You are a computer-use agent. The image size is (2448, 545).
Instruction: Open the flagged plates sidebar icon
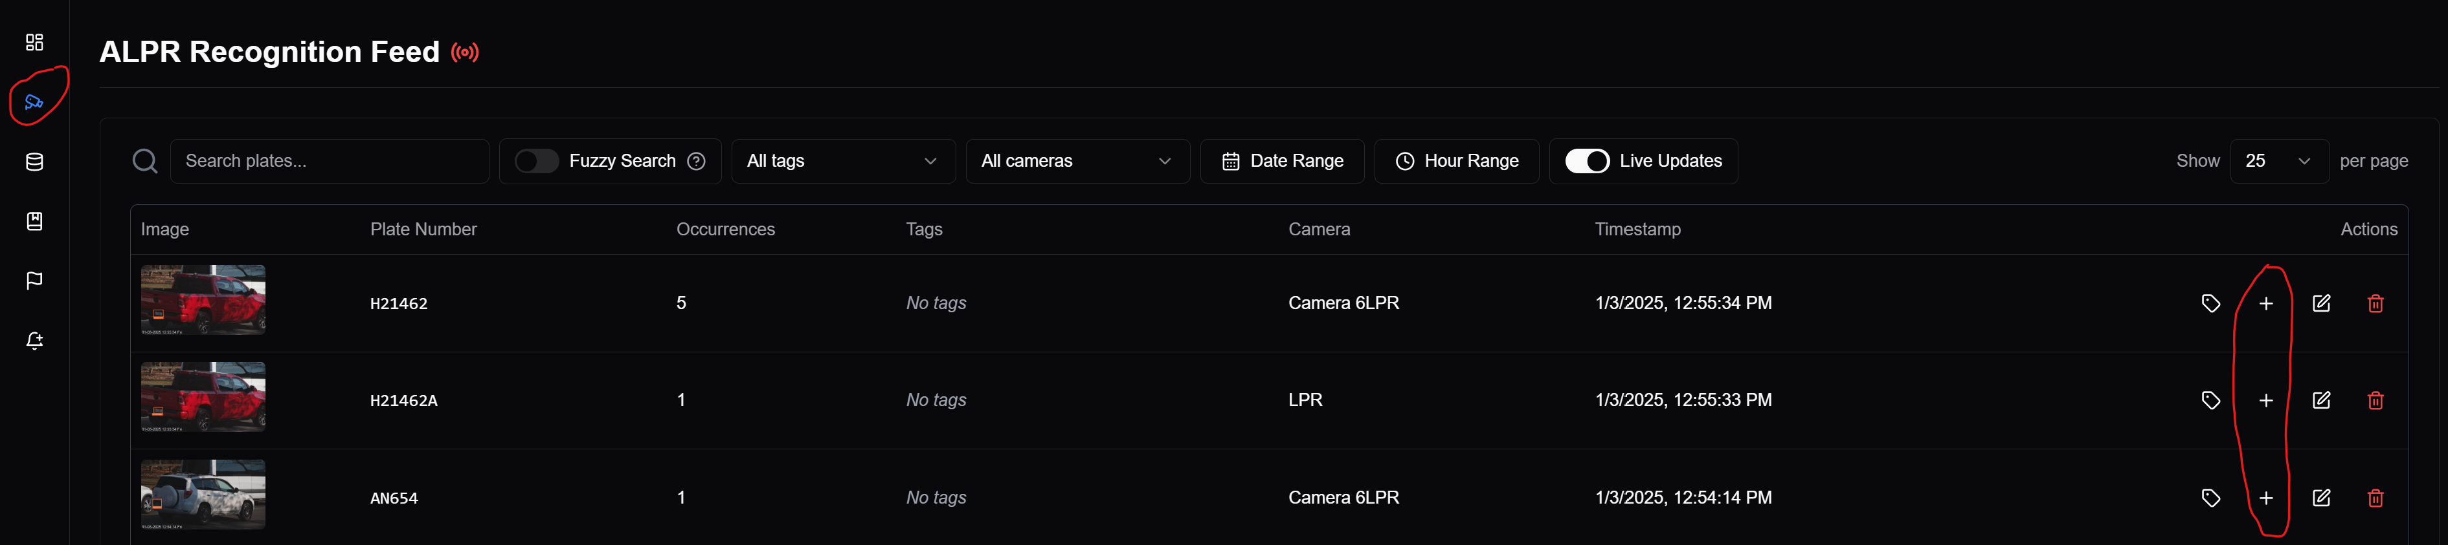34,281
